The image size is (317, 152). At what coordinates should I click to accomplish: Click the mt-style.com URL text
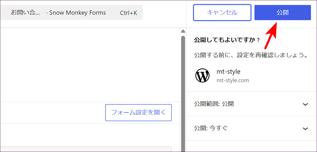pos(233,80)
